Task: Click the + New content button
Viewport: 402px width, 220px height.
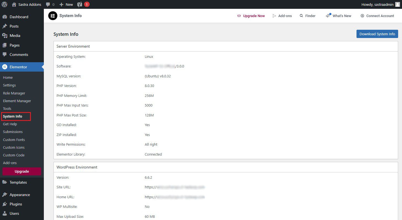Action: (x=66, y=4)
